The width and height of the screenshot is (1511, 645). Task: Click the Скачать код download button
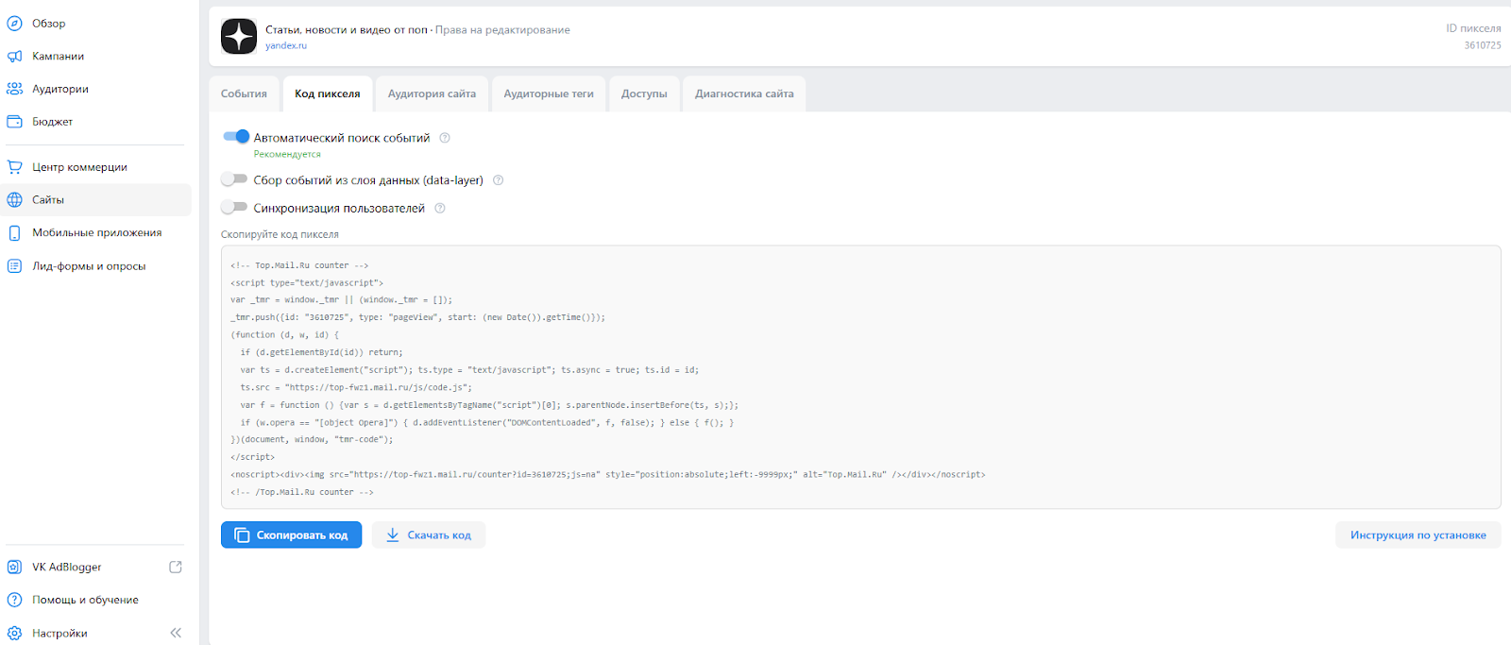(429, 535)
